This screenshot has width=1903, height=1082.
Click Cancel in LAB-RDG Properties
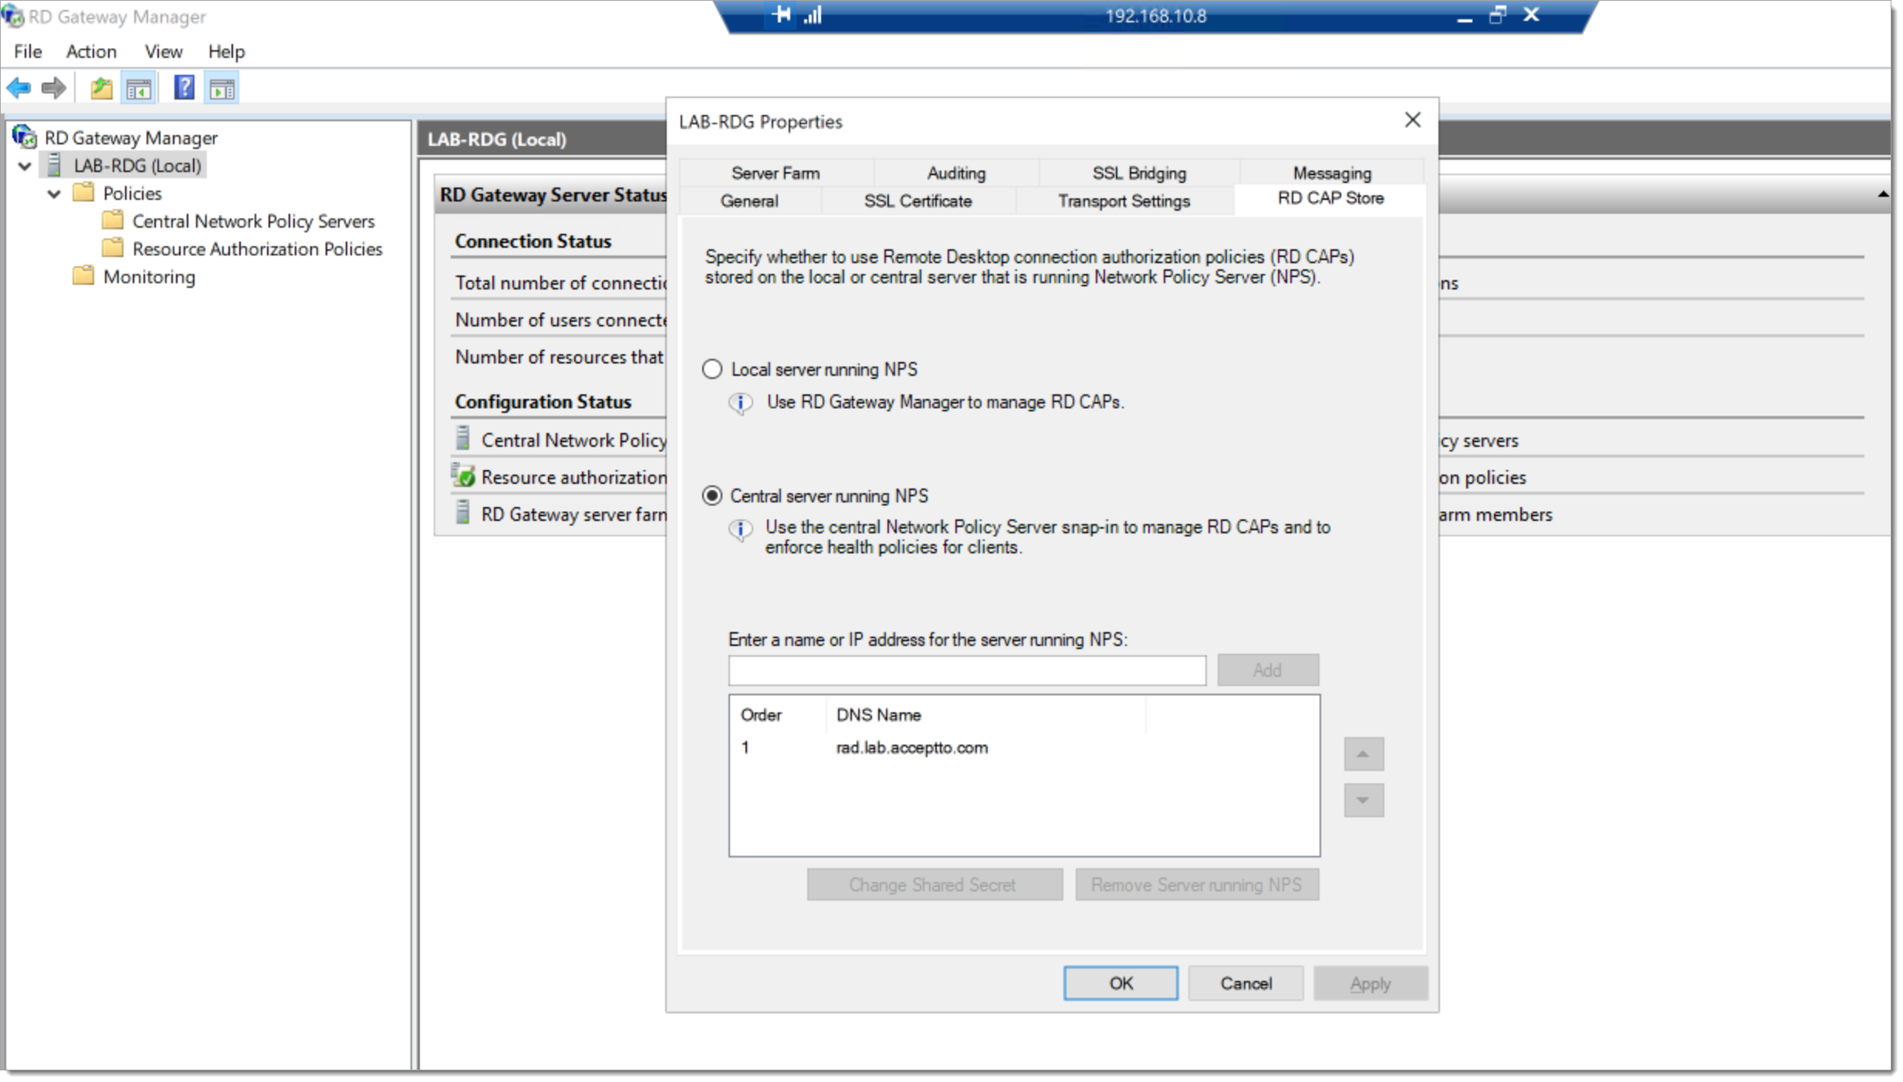pos(1246,983)
